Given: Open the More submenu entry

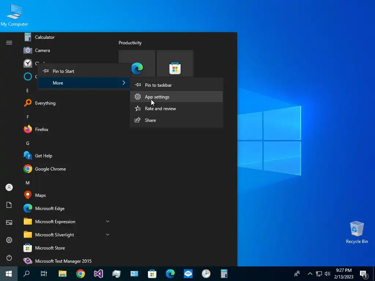Looking at the screenshot, I should pyautogui.click(x=84, y=83).
